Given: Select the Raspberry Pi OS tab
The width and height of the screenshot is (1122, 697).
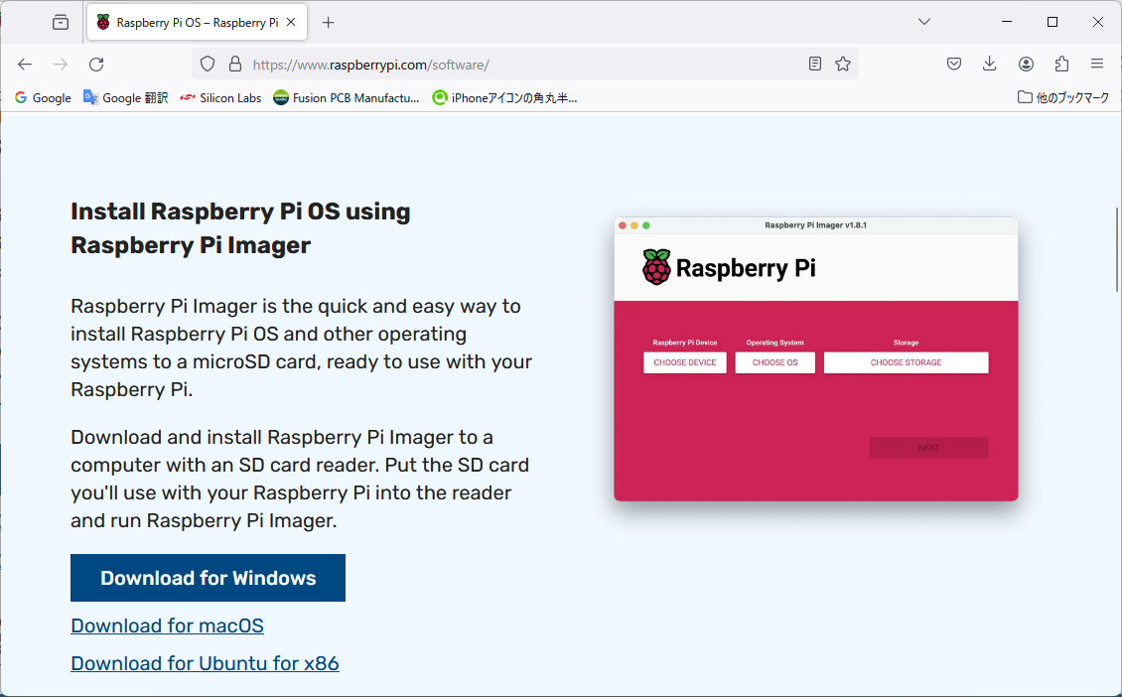Looking at the screenshot, I should point(189,21).
